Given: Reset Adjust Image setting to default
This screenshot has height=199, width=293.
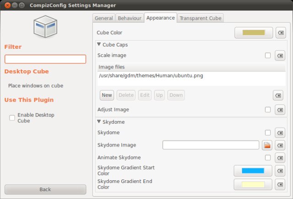Looking at the screenshot, I should [280, 110].
